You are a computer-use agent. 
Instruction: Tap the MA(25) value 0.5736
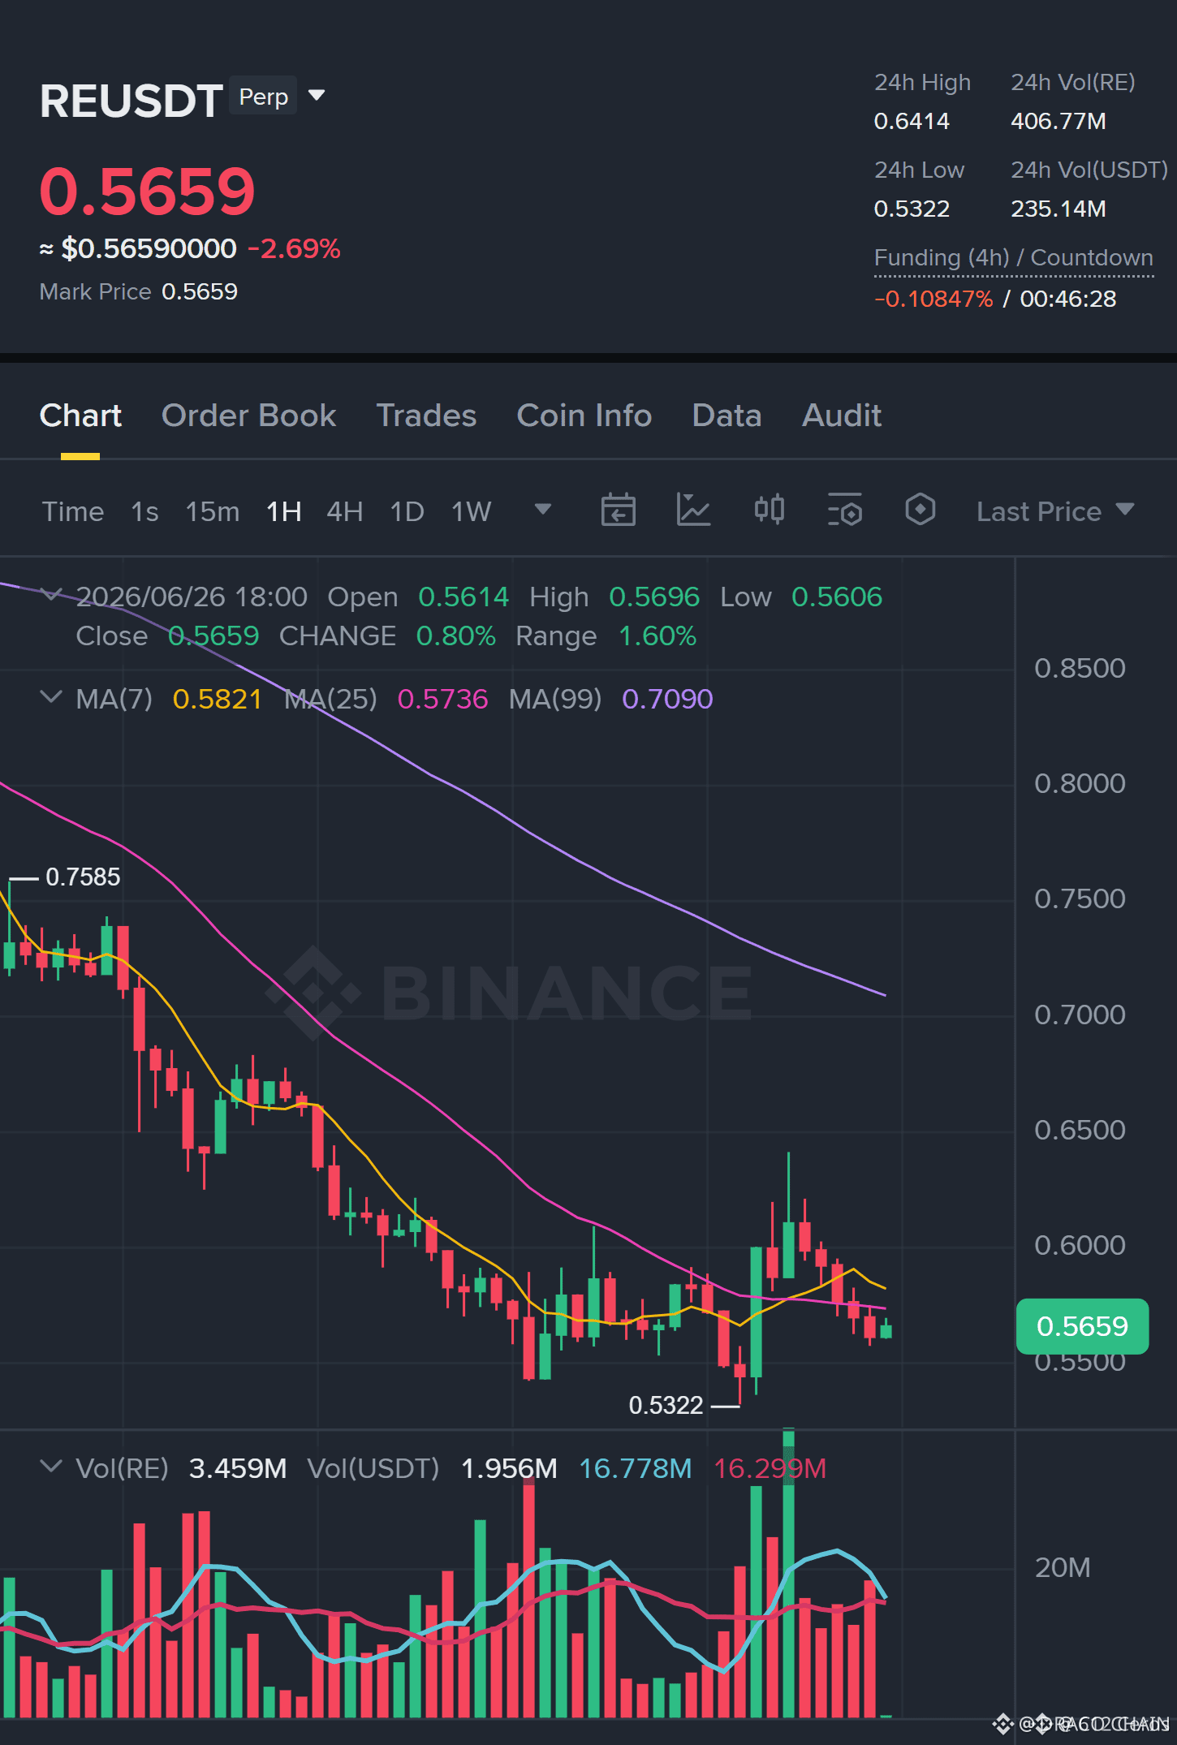tap(443, 699)
